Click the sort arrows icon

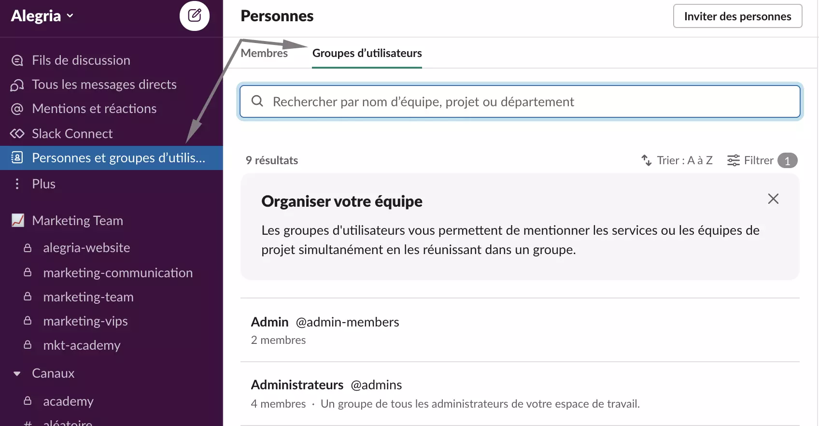click(646, 160)
